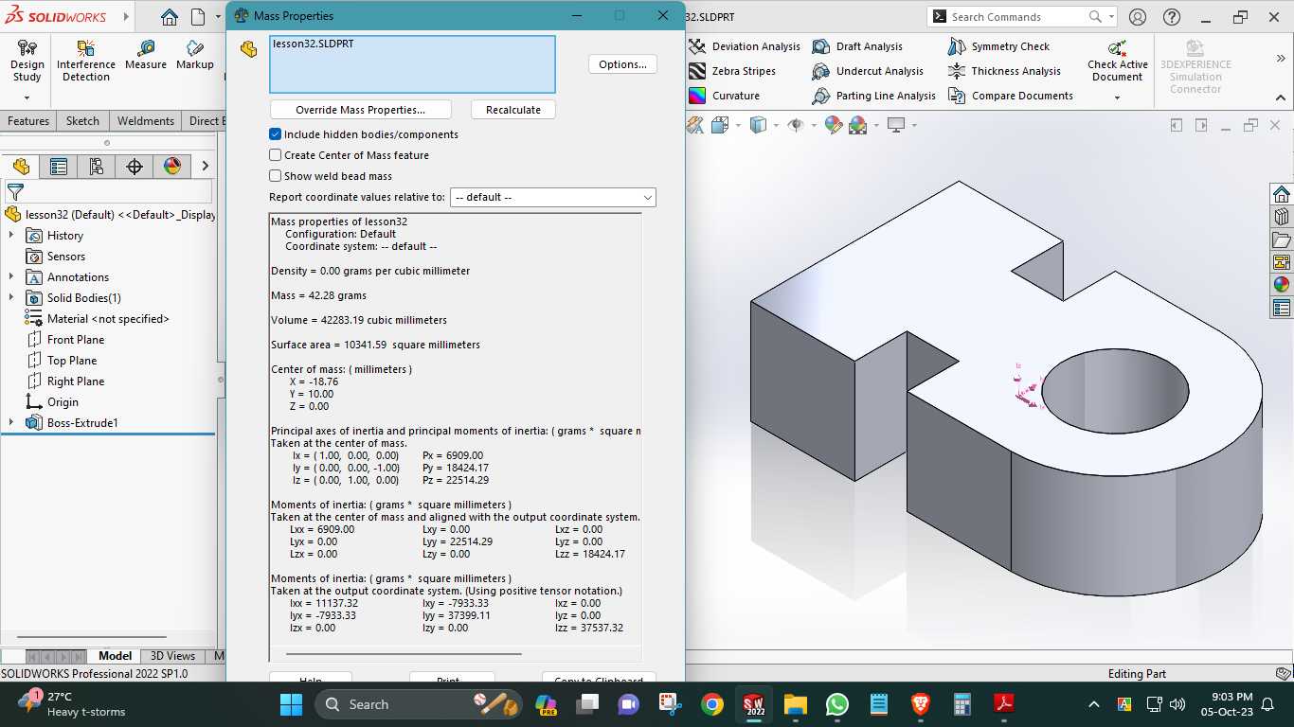The height and width of the screenshot is (727, 1294).
Task: Run Zebra Stripes analysis
Action: pyautogui.click(x=732, y=71)
